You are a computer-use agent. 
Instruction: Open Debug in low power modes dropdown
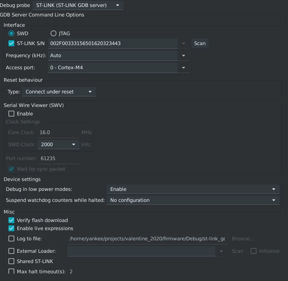point(193,189)
